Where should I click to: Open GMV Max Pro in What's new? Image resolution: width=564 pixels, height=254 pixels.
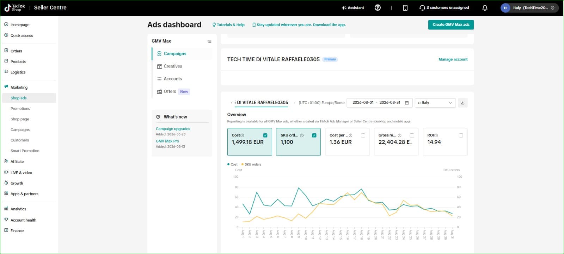[x=167, y=141]
